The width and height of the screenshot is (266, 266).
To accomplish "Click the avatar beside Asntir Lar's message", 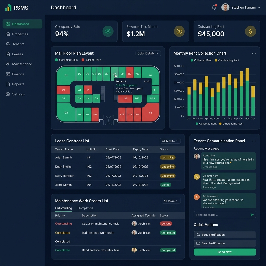I will point(197,156).
